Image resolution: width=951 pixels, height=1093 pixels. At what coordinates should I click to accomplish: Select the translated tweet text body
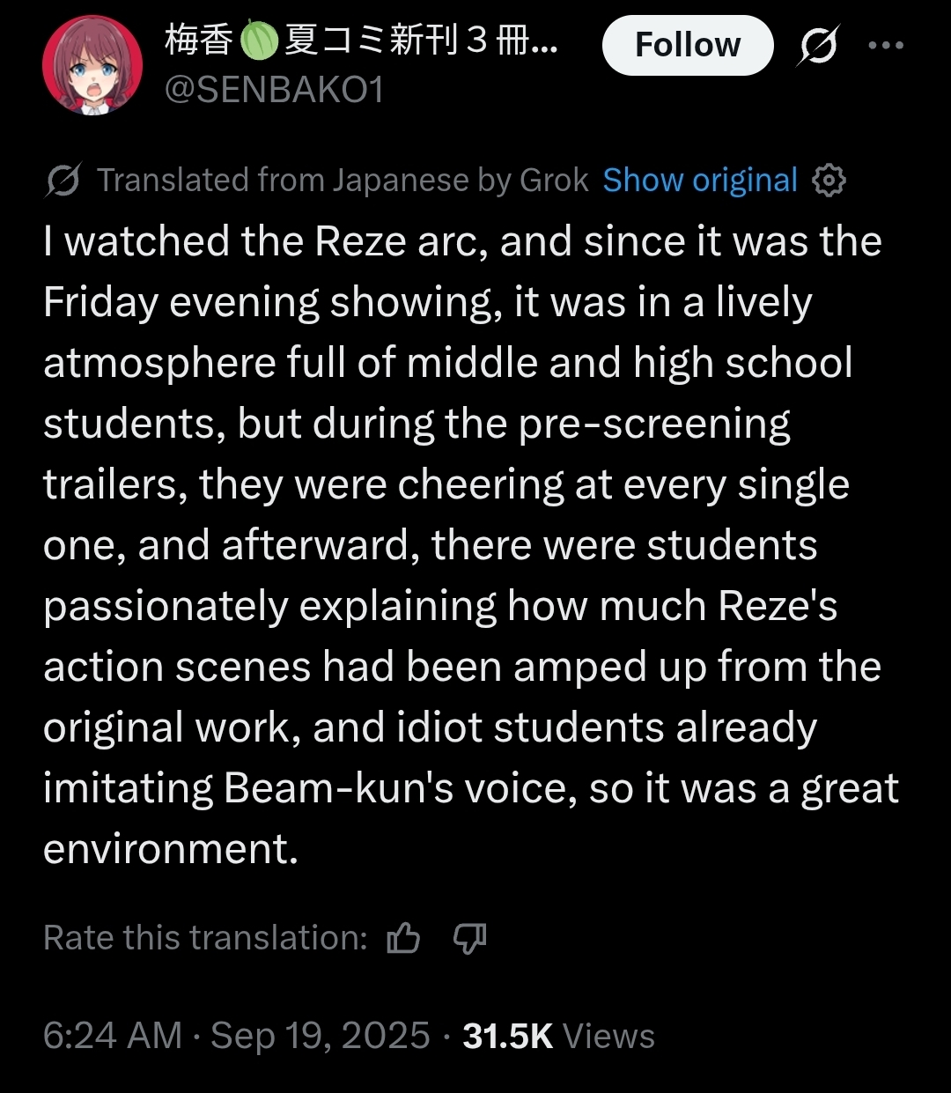(471, 545)
